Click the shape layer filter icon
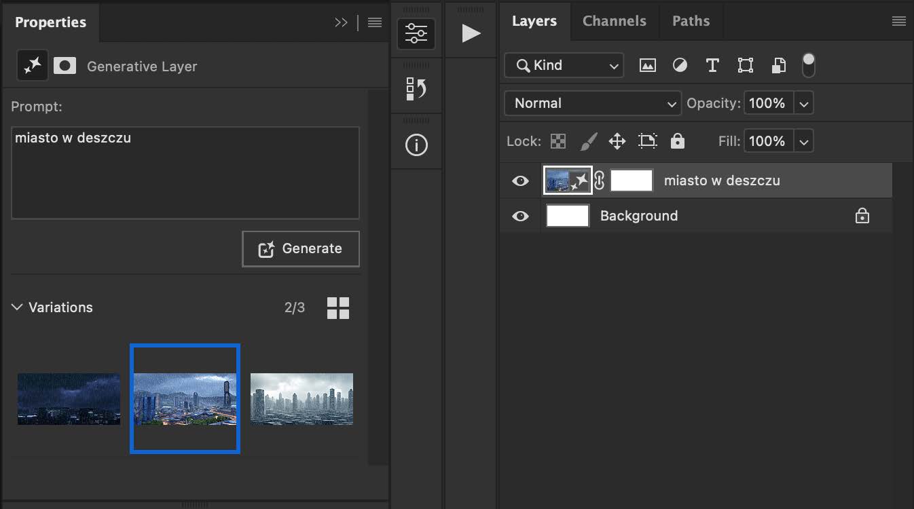This screenshot has width=914, height=509. click(746, 65)
